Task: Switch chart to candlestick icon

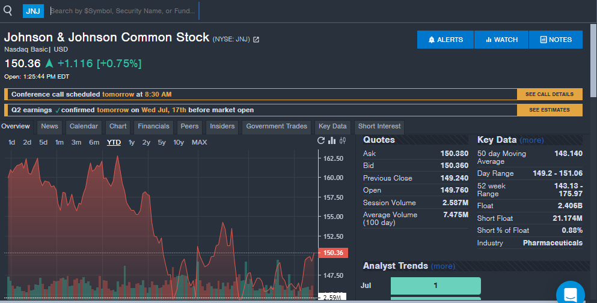Action: point(343,140)
